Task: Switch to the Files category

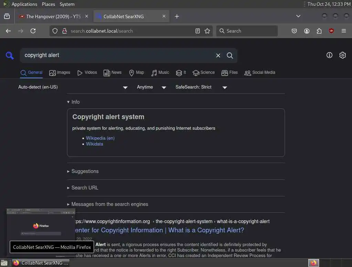Action: (x=229, y=73)
